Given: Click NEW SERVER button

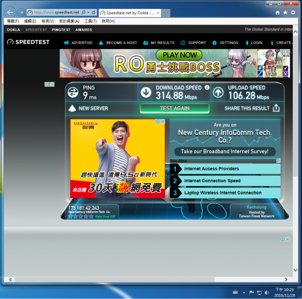Looking at the screenshot, I should pyautogui.click(x=88, y=108).
